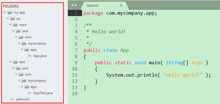Select my-app folder name
Screen dimensions: 220x104
tap(19, 12)
